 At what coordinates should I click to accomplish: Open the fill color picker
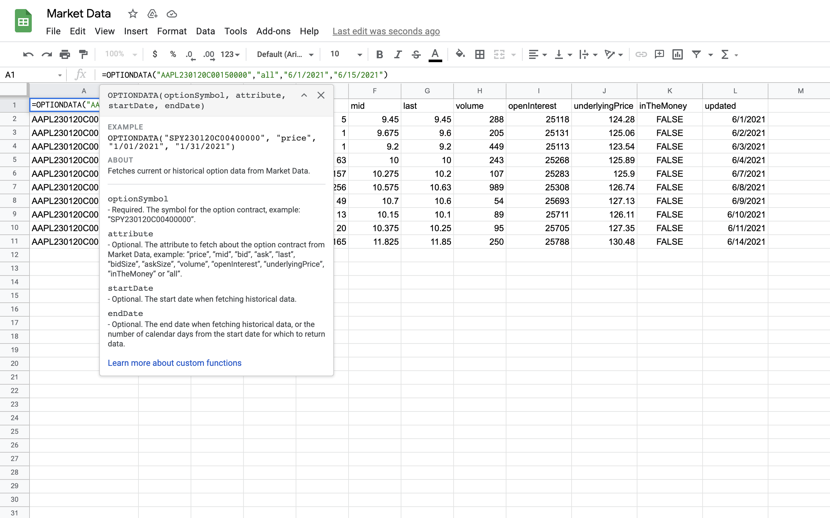(460, 54)
